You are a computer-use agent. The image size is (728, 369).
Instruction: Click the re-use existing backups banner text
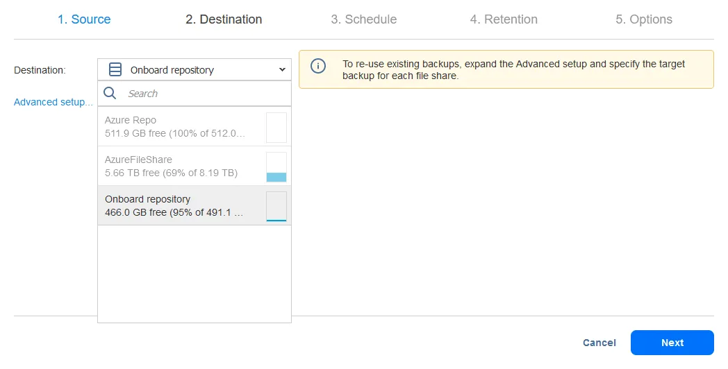coord(514,69)
